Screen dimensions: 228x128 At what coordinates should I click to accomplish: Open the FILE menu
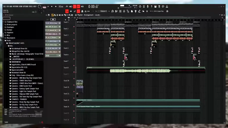click(5, 7)
